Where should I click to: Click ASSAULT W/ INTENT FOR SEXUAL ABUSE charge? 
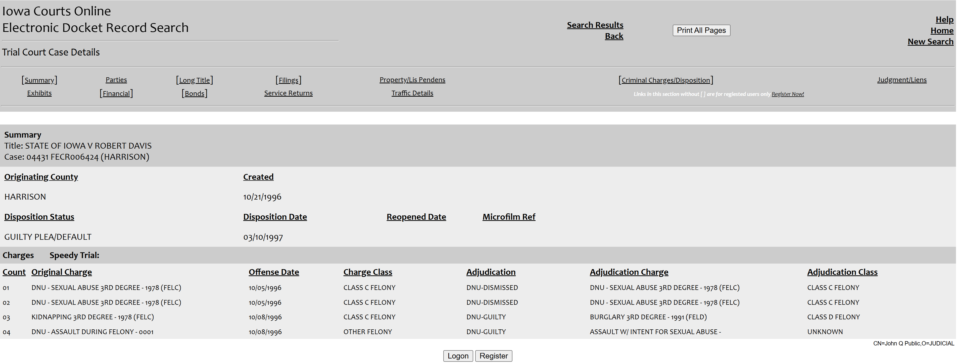(655, 332)
